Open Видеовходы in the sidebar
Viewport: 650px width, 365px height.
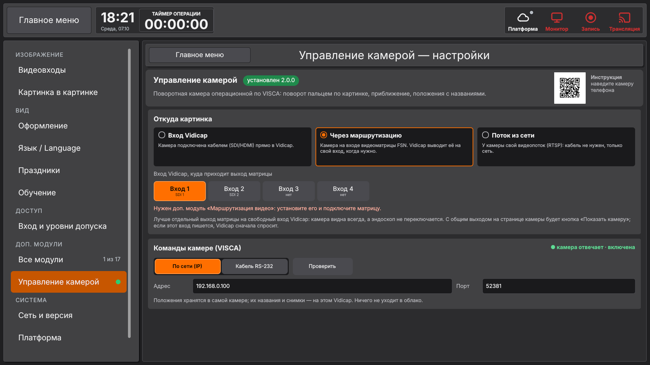point(69,70)
